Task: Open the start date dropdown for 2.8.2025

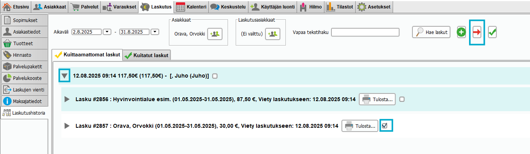Action: coord(107,32)
